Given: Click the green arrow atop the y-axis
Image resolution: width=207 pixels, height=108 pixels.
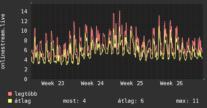Looking at the screenshot, I should coord(31,3).
